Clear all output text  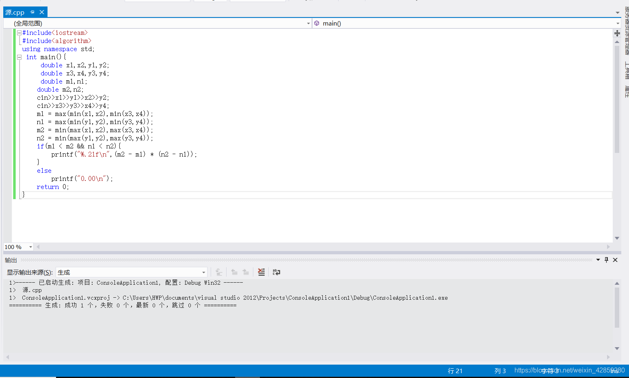pos(261,272)
